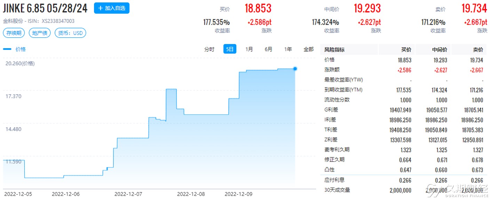Show 全部 time range on chart
Viewport: 490px width, 199px height.
point(309,49)
